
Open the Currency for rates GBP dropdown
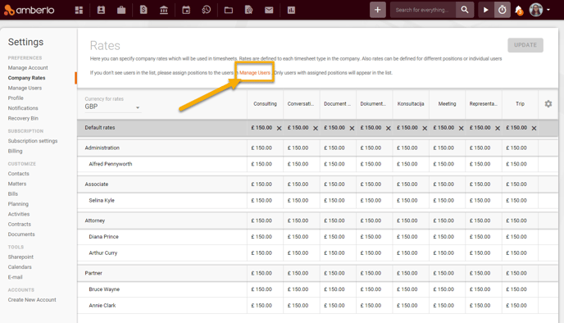pyautogui.click(x=112, y=107)
